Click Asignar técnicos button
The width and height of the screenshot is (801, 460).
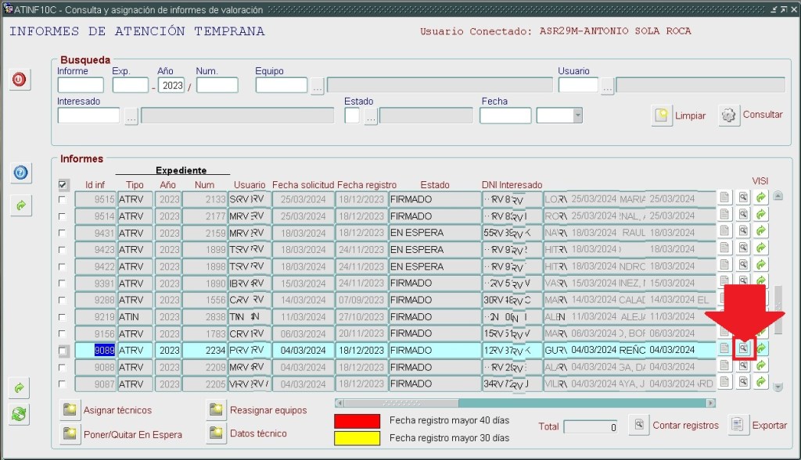coord(71,410)
